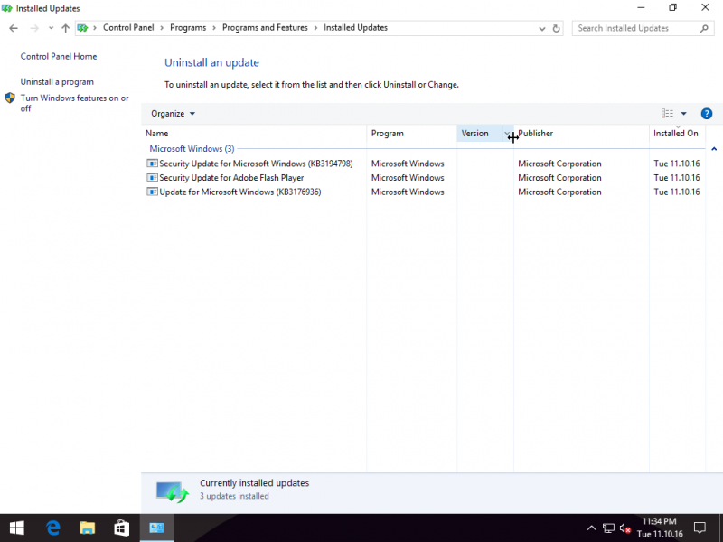Image resolution: width=723 pixels, height=542 pixels.
Task: Sort by Publisher column header
Action: (x=581, y=134)
